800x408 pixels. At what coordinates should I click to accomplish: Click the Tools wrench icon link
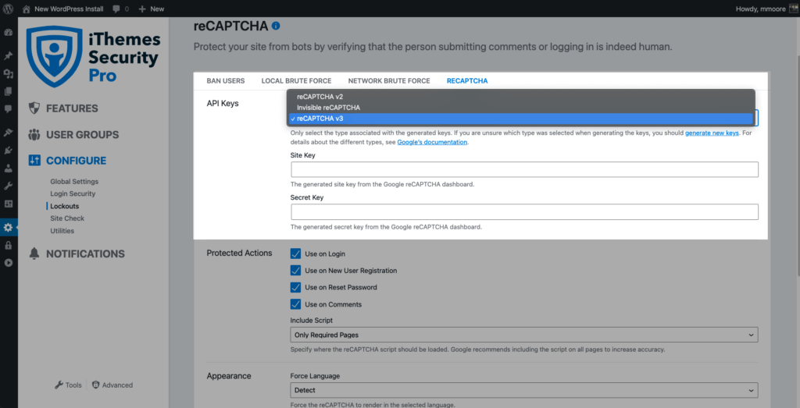[68, 385]
